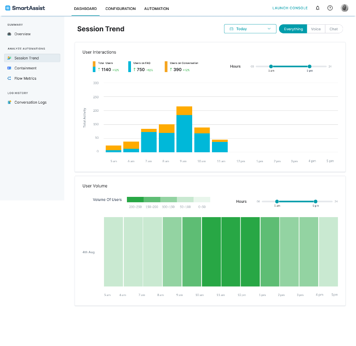Click the Overview sidebar icon
Image resolution: width=356 pixels, height=346 pixels.
tap(9, 34)
